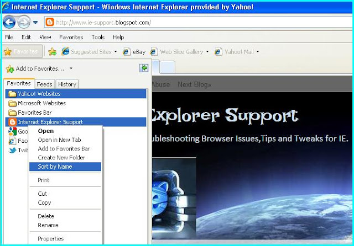The width and height of the screenshot is (354, 246).
Task: Choose Print in the context menu
Action: 65,180
